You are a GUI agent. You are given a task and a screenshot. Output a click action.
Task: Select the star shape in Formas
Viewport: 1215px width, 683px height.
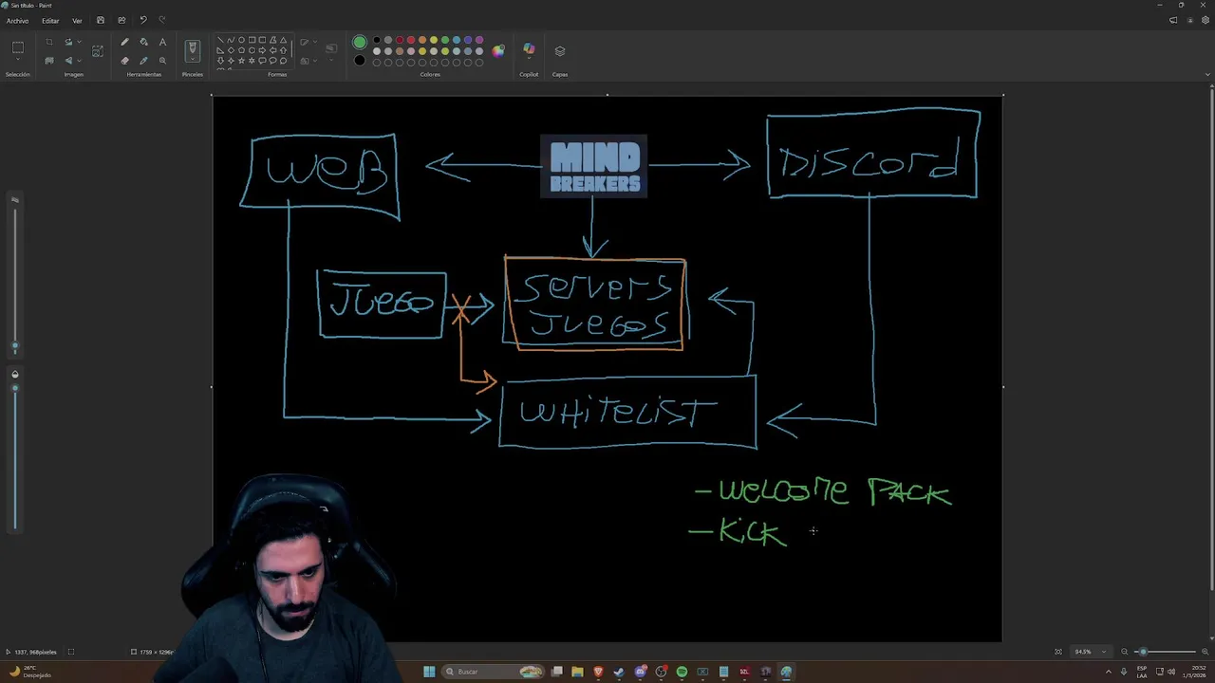241,61
